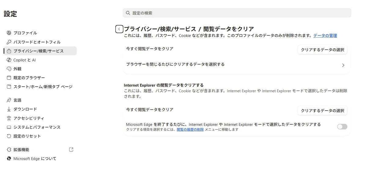The width and height of the screenshot is (367, 173).
Task: Click the Copilot icon in sidebar
Action: coord(9,60)
